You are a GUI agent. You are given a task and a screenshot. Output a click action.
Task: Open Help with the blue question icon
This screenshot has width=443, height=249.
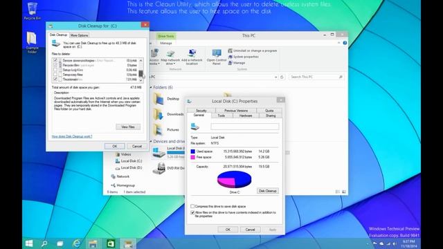point(345,43)
